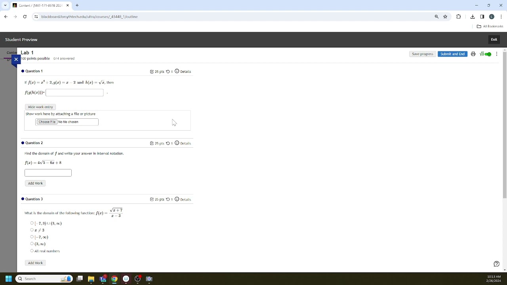The width and height of the screenshot is (507, 285).
Task: Click the help question mark icon
Action: 497,264
